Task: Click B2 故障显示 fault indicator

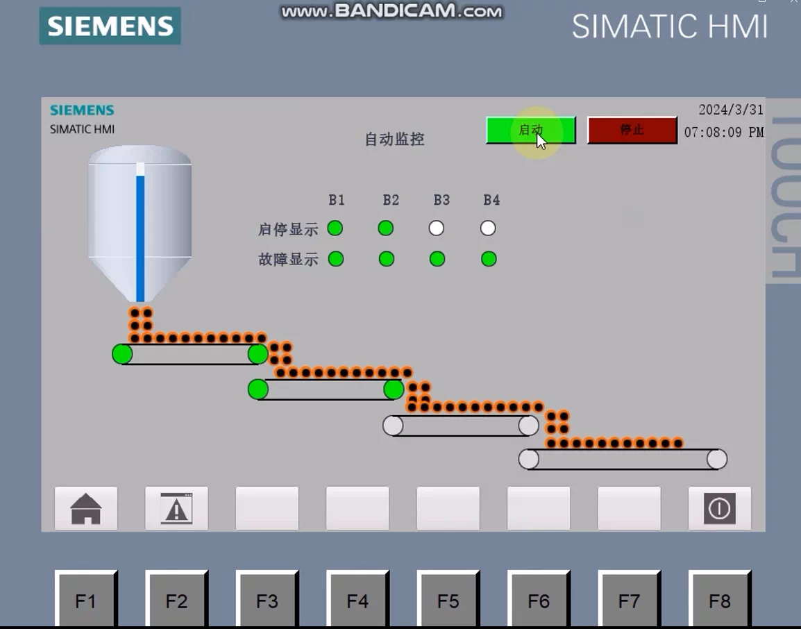Action: pyautogui.click(x=387, y=259)
